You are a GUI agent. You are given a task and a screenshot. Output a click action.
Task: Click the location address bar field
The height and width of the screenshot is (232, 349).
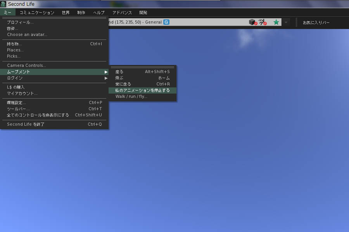pyautogui.click(x=195, y=22)
